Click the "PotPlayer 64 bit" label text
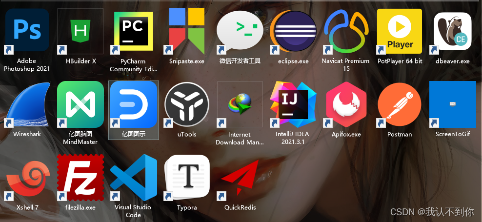The width and height of the screenshot is (482, 222). coord(400,61)
